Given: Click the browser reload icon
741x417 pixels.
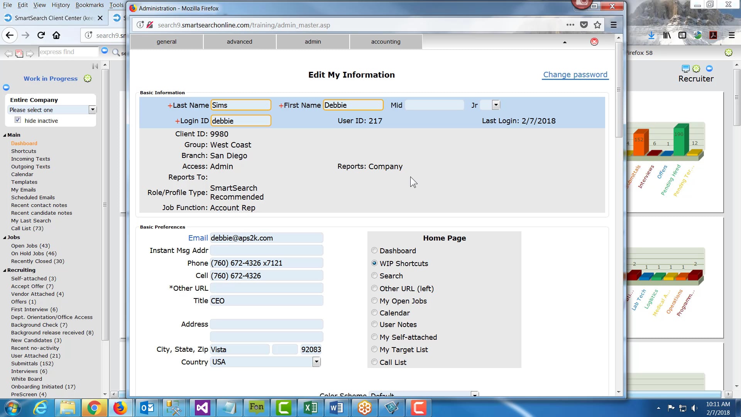Looking at the screenshot, I should tap(41, 35).
